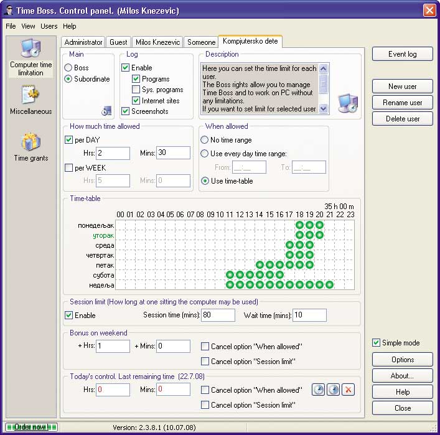Open the Help menu
This screenshot has height=435, width=440.
point(69,26)
